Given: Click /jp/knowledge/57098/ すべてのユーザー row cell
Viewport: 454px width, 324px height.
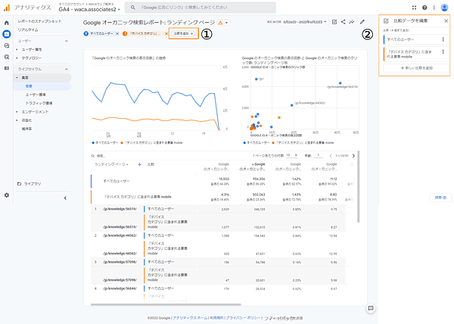Looking at the screenshot, I should click(160, 262).
